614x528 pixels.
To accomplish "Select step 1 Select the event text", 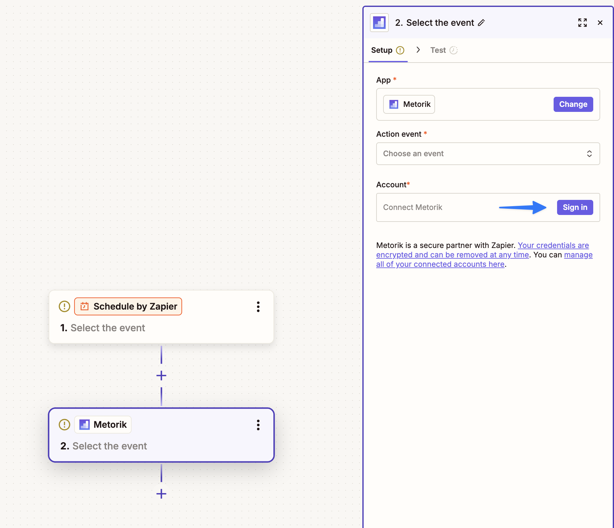I will click(108, 328).
